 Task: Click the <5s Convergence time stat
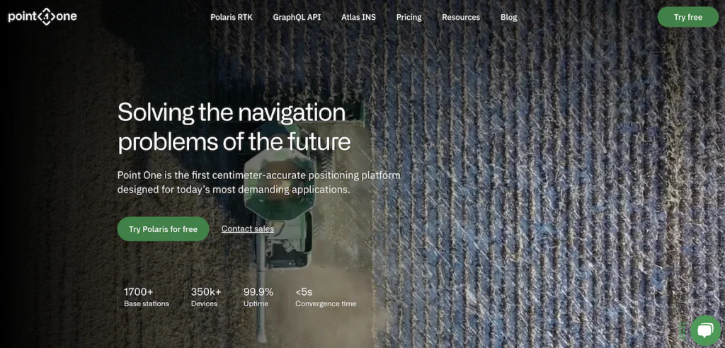coord(326,297)
